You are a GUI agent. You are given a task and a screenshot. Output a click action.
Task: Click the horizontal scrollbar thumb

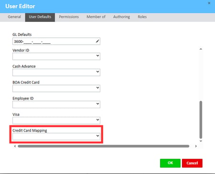coord(104,146)
